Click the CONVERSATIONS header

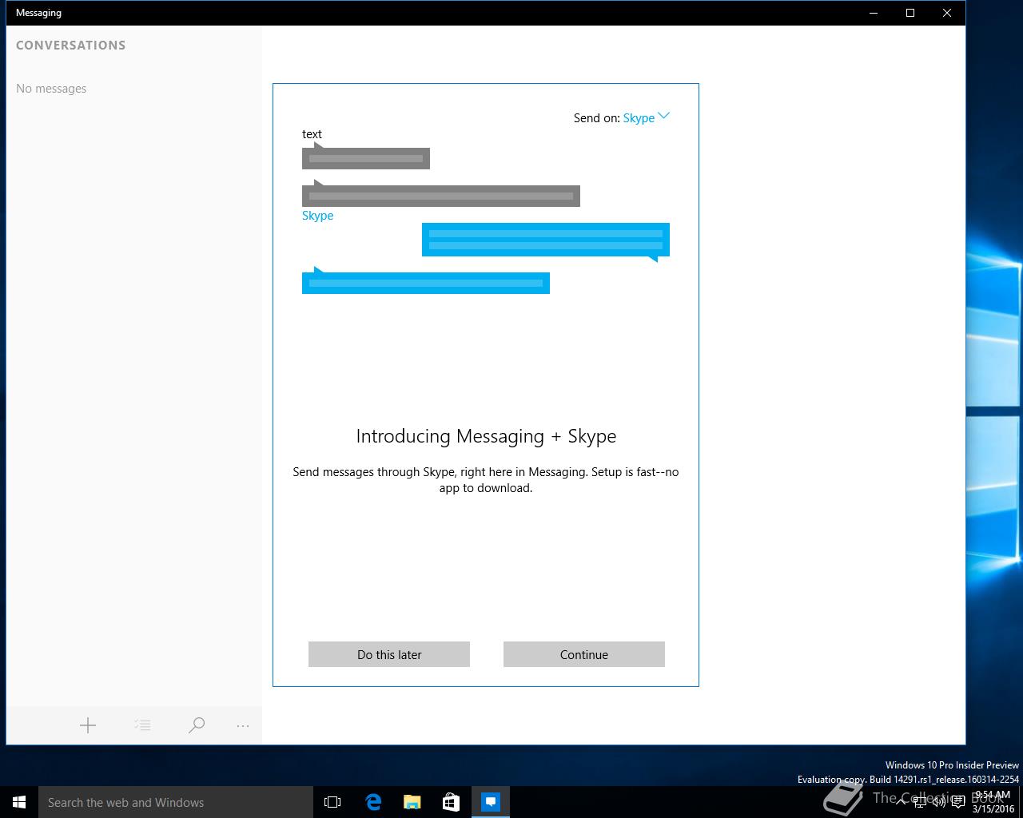70,46
